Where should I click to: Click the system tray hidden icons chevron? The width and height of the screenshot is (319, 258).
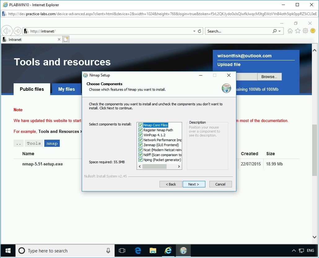coord(294,251)
